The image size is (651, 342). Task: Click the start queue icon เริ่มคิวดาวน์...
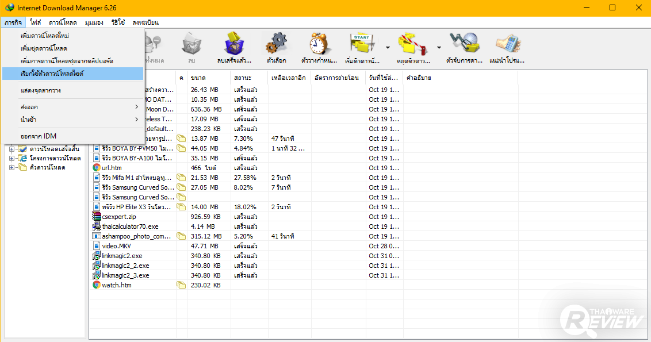(x=362, y=44)
